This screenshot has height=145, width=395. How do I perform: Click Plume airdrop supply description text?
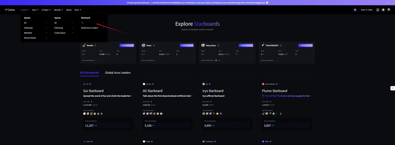tap(287, 96)
